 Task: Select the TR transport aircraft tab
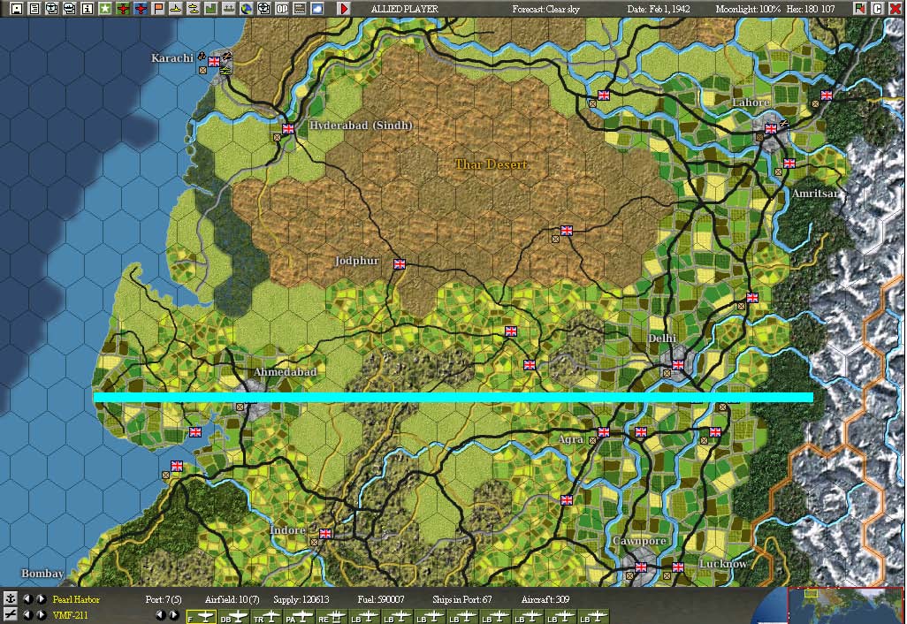[267, 615]
